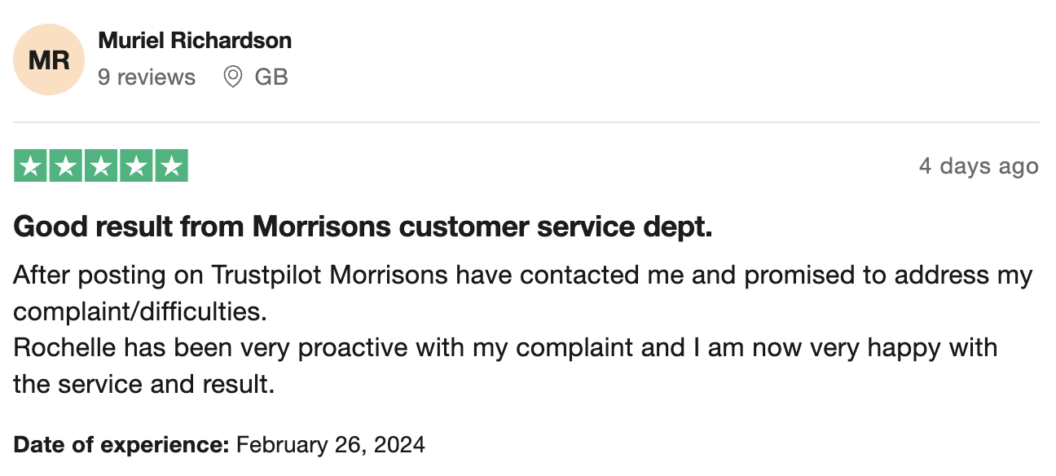Click the '9 reviews' count
The image size is (1056, 476).
[147, 77]
